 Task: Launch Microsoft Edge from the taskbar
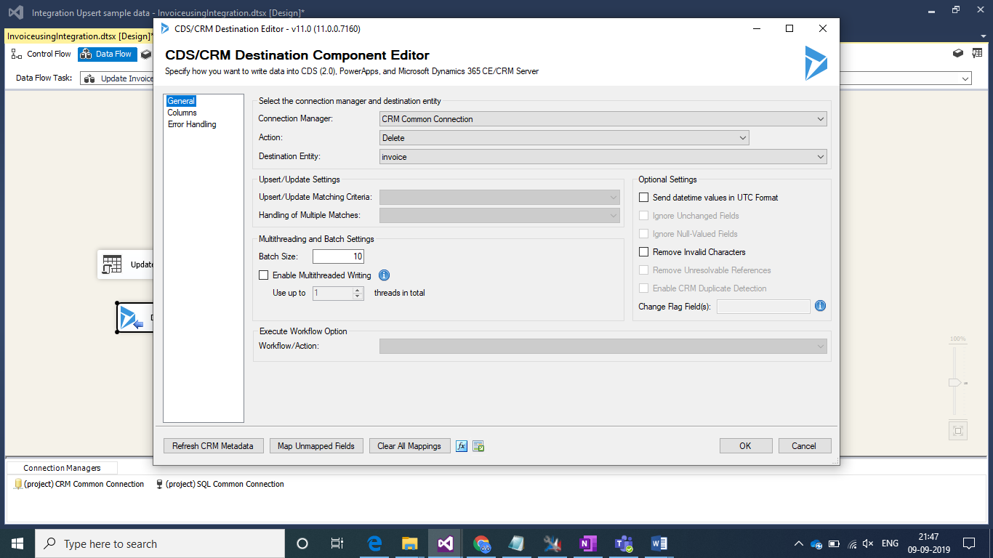pyautogui.click(x=374, y=543)
